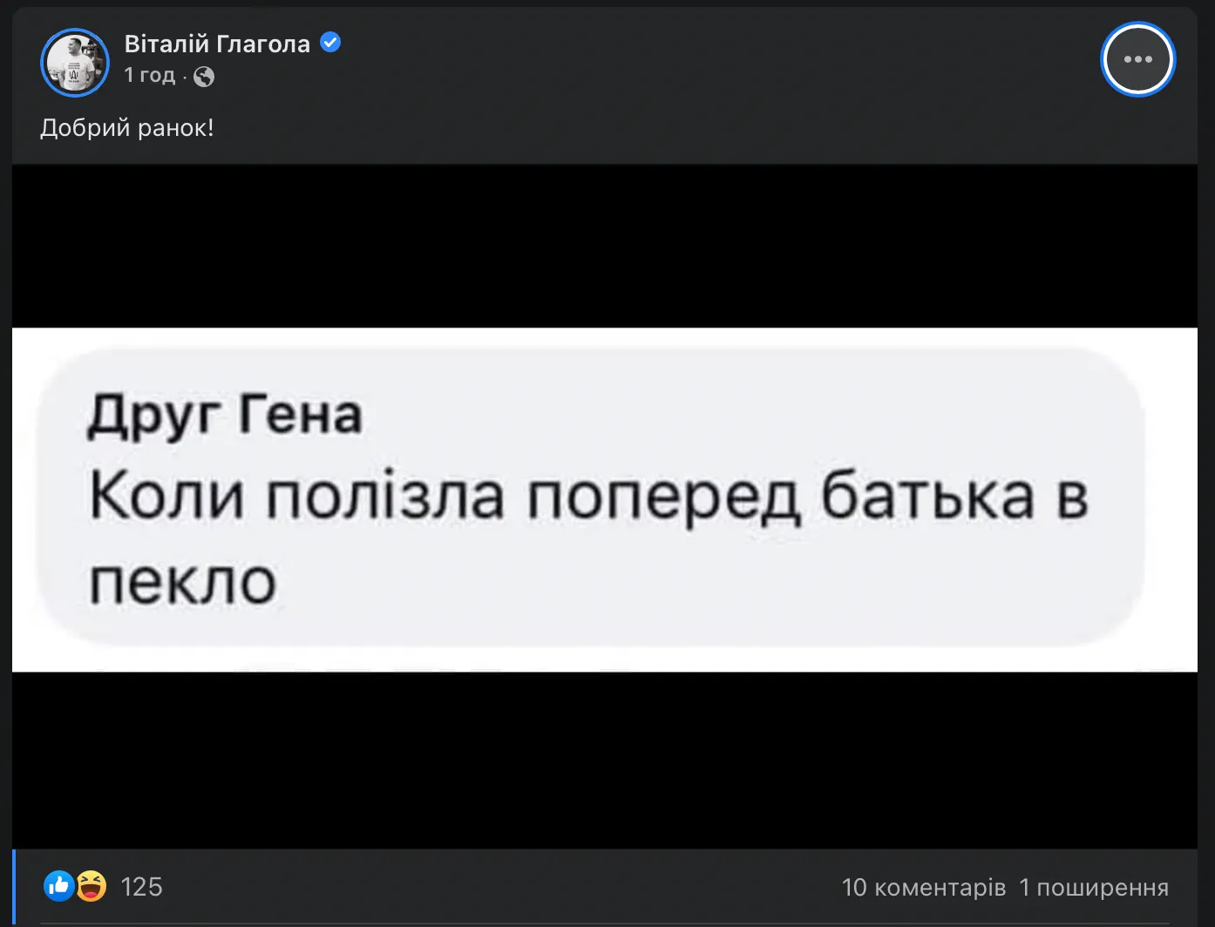The height and width of the screenshot is (927, 1215).
Task: Click the blue verified checkmark badge
Action: (x=331, y=42)
